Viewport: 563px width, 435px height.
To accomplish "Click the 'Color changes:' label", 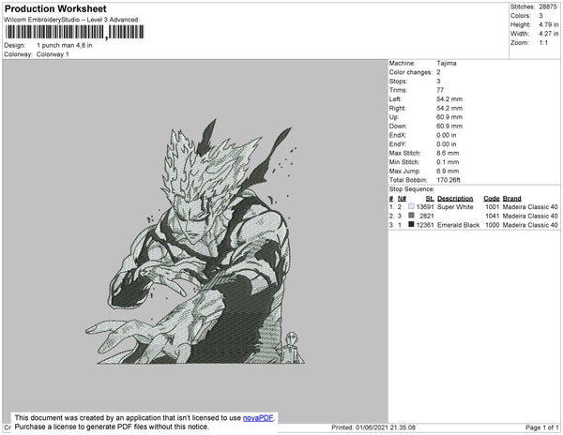I will [410, 72].
